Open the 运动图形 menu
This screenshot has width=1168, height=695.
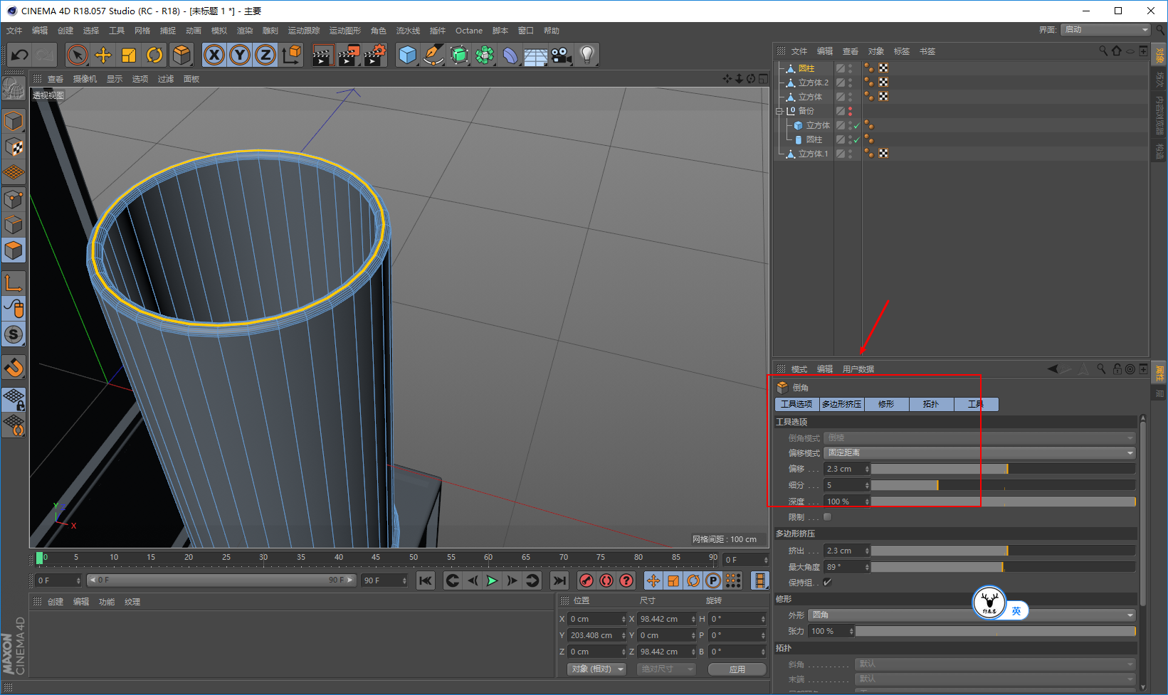pyautogui.click(x=345, y=31)
